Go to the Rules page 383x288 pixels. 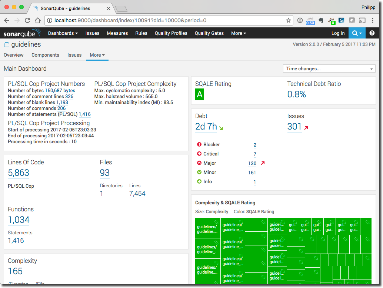(x=141, y=33)
